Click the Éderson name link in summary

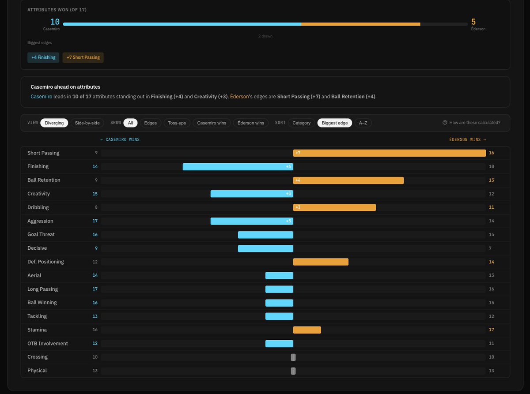240,97
